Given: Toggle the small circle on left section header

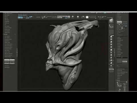Looking at the screenshot, I should point(15,34).
